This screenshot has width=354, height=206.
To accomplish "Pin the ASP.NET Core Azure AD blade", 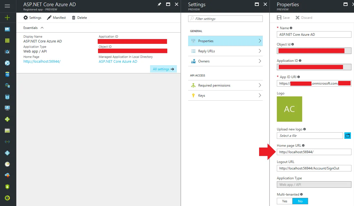I will [159, 4].
